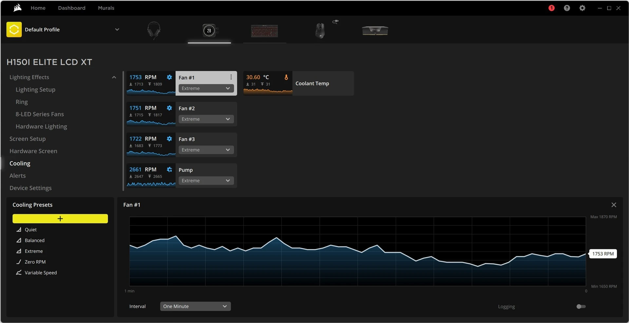Screen dimensions: 629x323
Task: Open the notifications alert badge
Action: click(551, 8)
